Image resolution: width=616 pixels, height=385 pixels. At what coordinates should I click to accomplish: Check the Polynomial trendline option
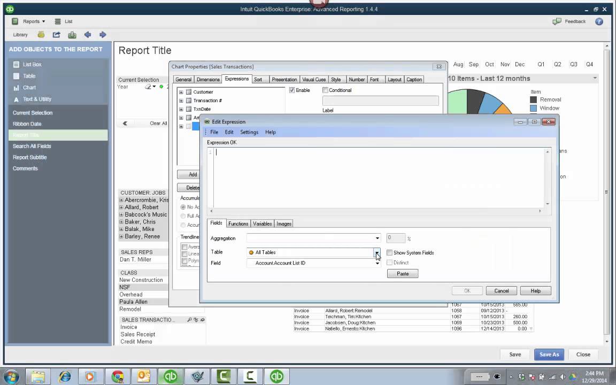pos(184,260)
